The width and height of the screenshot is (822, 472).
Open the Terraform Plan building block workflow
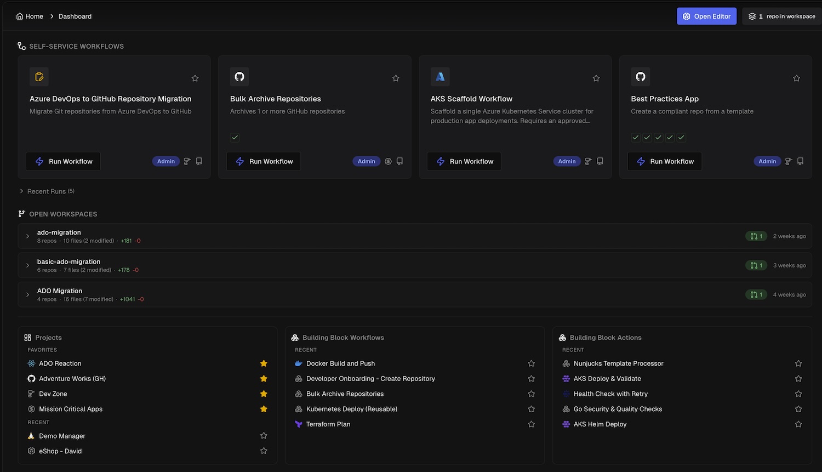[328, 424]
